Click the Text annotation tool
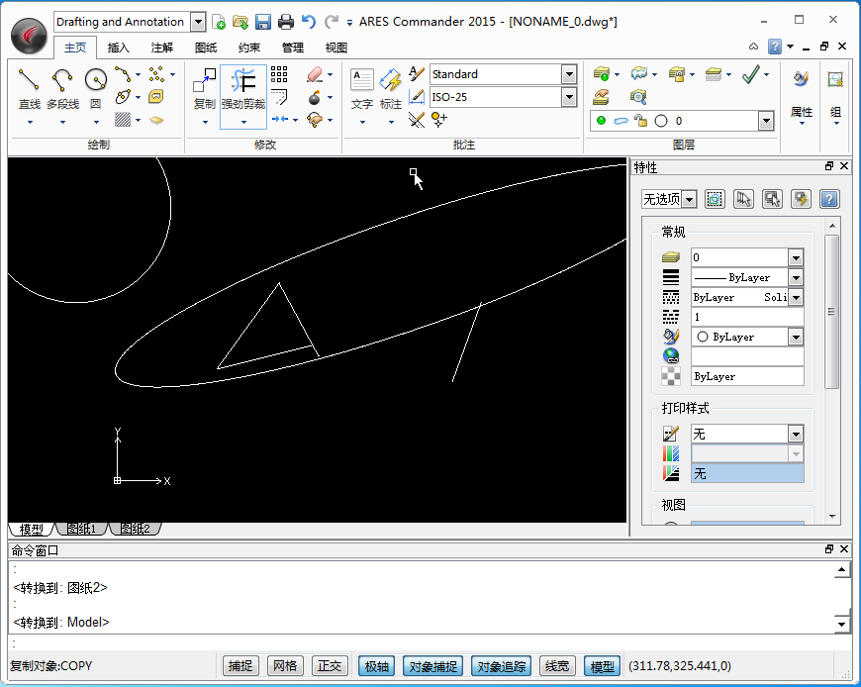Screen dimensions: 861x687 click(x=362, y=81)
